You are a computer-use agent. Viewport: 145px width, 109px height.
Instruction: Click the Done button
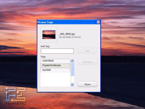[88, 84]
